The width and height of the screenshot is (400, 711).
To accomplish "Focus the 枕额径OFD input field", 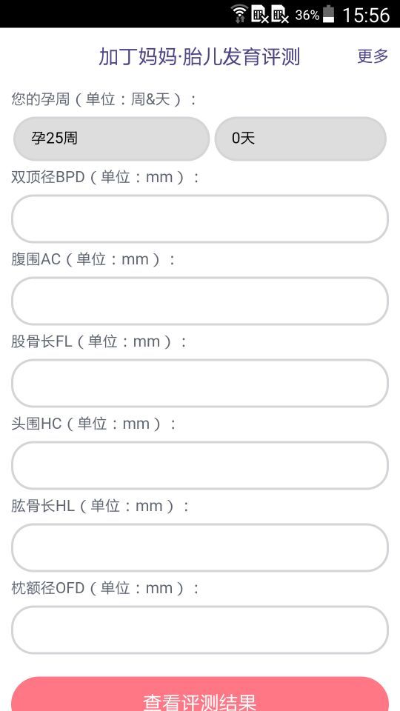I will click(x=200, y=630).
